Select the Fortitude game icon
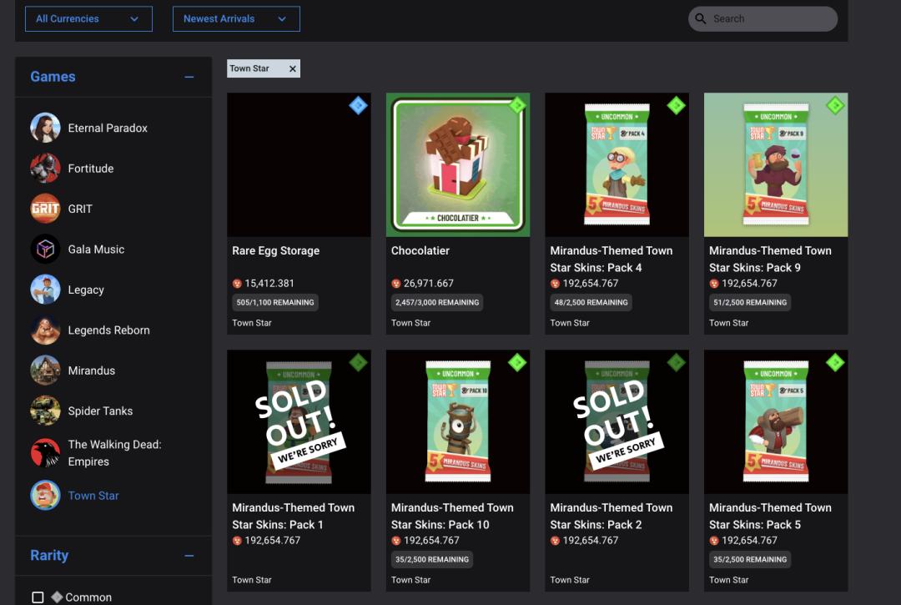 click(x=45, y=169)
